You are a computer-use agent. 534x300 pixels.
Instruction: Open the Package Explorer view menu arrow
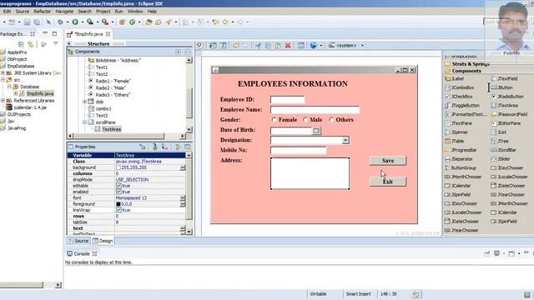[x=56, y=44]
